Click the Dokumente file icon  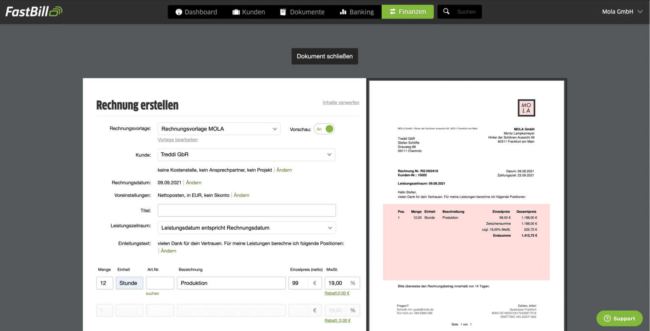pos(283,12)
